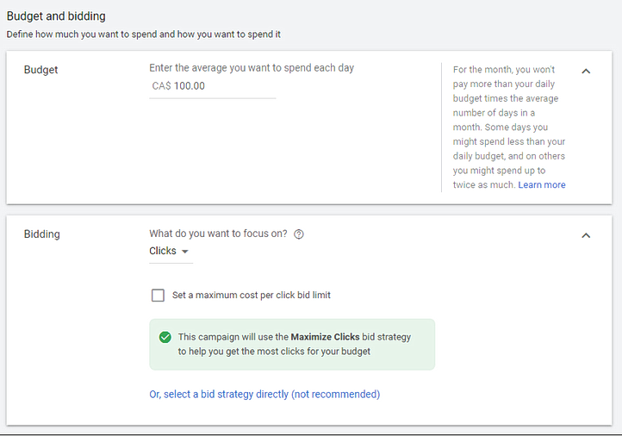Click the 'Define how much you want' subtitle

143,34
